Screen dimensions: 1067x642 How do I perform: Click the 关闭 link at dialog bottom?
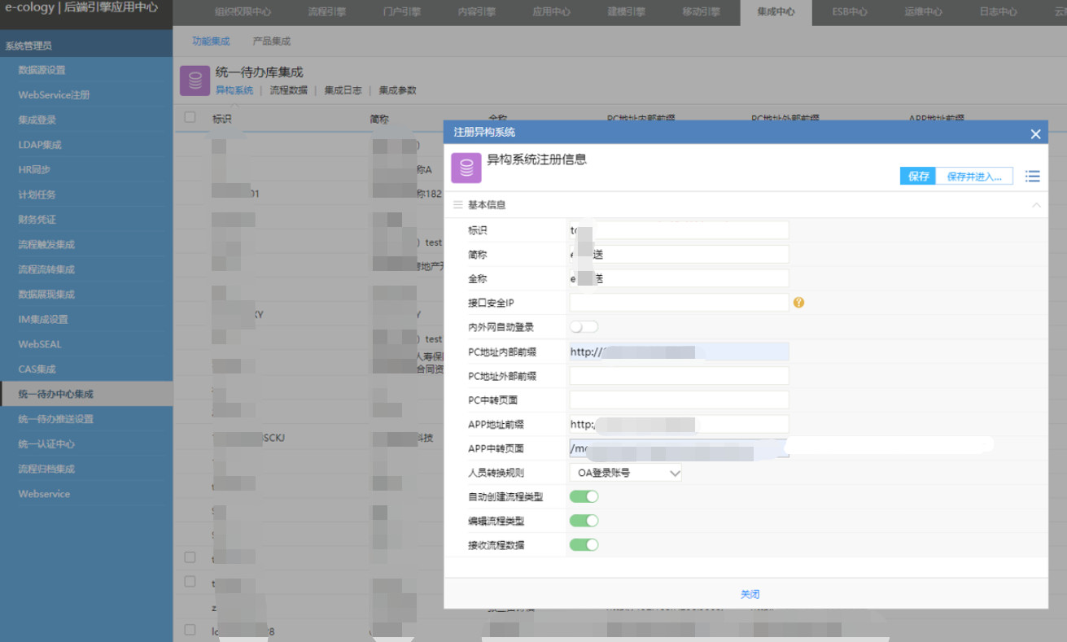point(750,595)
